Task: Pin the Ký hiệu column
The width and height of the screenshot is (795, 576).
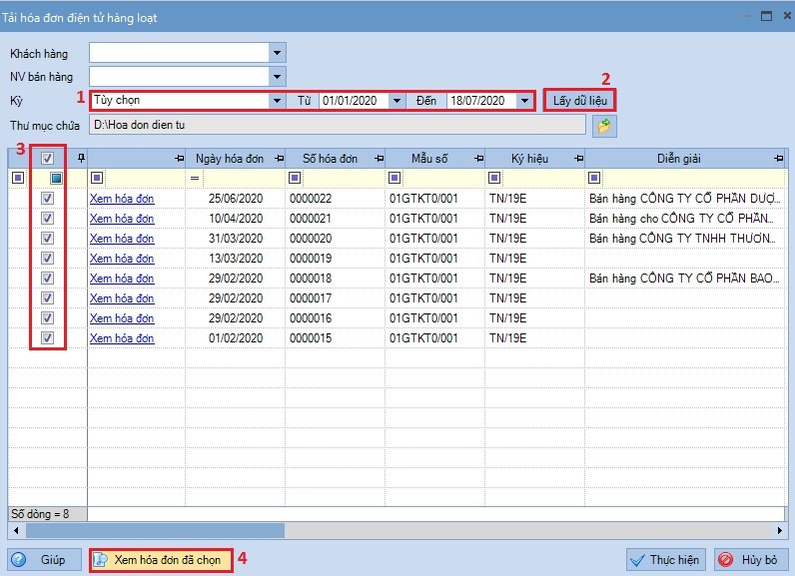Action: point(578,159)
